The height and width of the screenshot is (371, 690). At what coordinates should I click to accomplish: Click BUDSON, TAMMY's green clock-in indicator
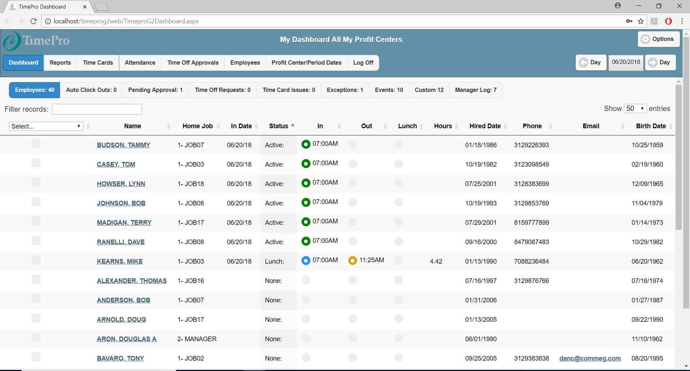coord(305,144)
